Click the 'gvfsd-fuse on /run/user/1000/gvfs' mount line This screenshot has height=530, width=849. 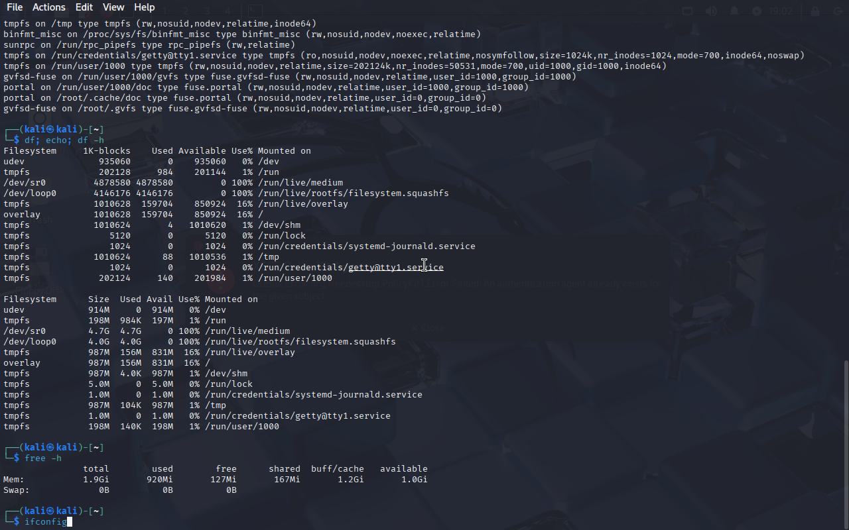290,77
